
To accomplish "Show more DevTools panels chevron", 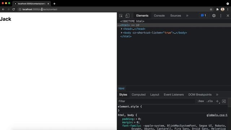I will 187,16.
